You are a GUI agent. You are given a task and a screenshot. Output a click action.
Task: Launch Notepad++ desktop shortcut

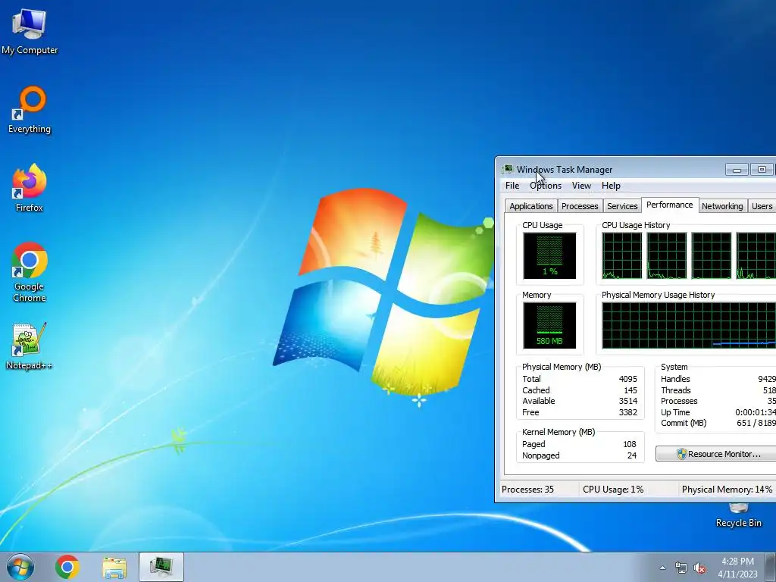tap(30, 346)
